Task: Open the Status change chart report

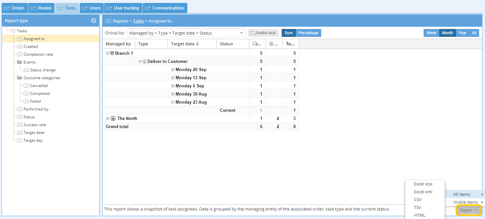Action: point(42,70)
